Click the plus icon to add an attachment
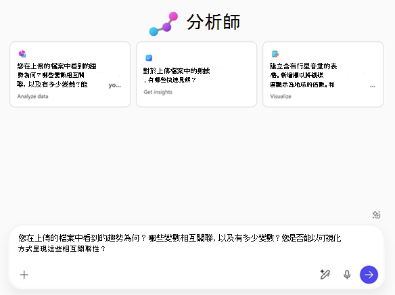This screenshot has width=395, height=295. coord(24,275)
